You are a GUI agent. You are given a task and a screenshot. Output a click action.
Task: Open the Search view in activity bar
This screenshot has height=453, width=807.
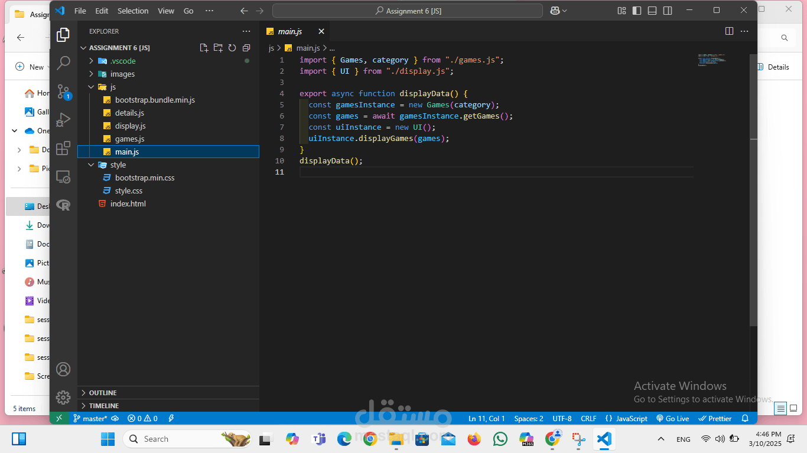tap(63, 63)
